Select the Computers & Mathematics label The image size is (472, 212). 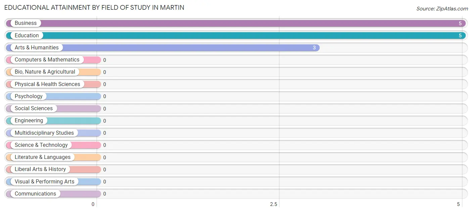click(47, 60)
